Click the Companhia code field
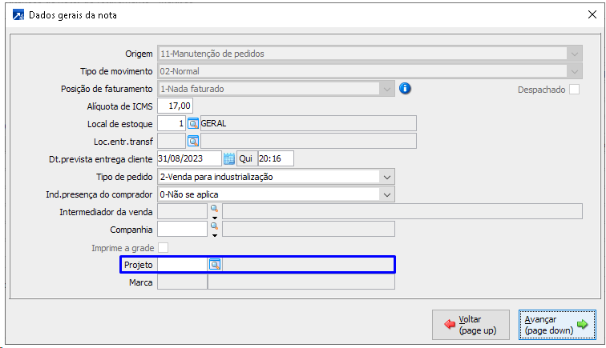Screen dimensions: 606x348 [x=183, y=229]
